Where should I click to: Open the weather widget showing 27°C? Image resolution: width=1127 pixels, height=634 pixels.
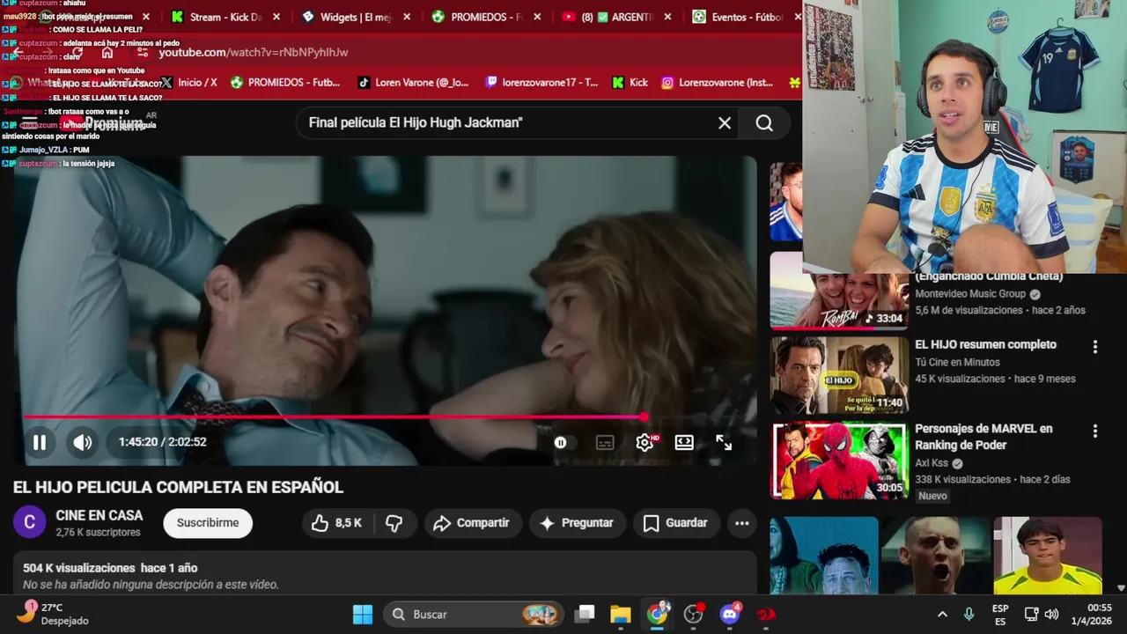coord(53,614)
